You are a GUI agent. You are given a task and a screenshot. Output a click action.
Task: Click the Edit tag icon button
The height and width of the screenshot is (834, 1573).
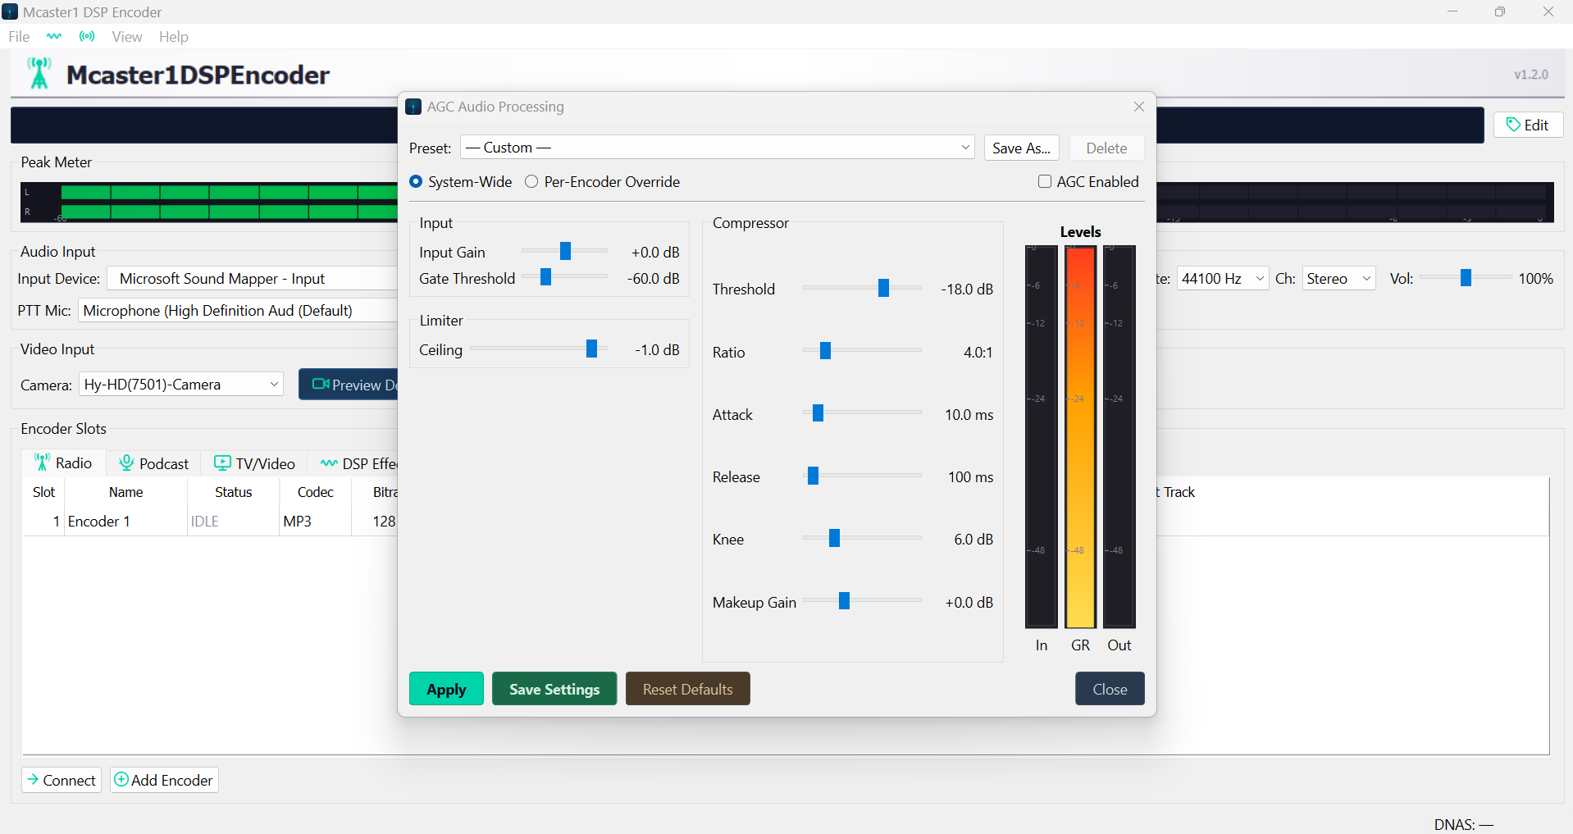point(1514,125)
